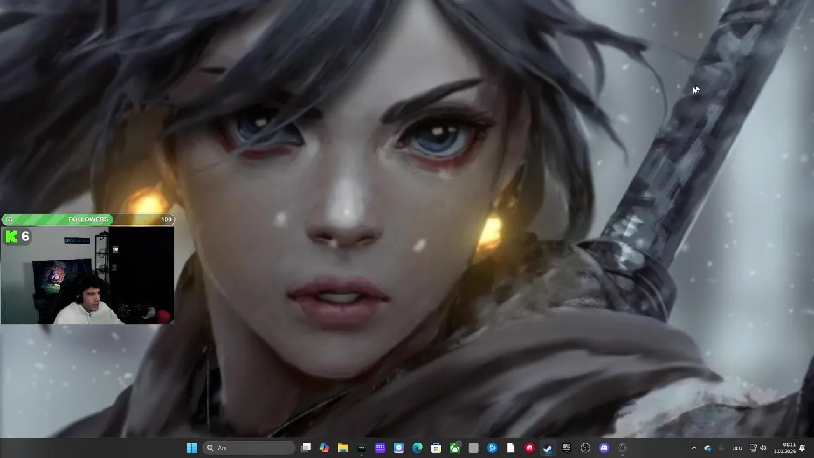The image size is (814, 458).
Task: Open OBS Studio from the taskbar
Action: click(x=586, y=448)
